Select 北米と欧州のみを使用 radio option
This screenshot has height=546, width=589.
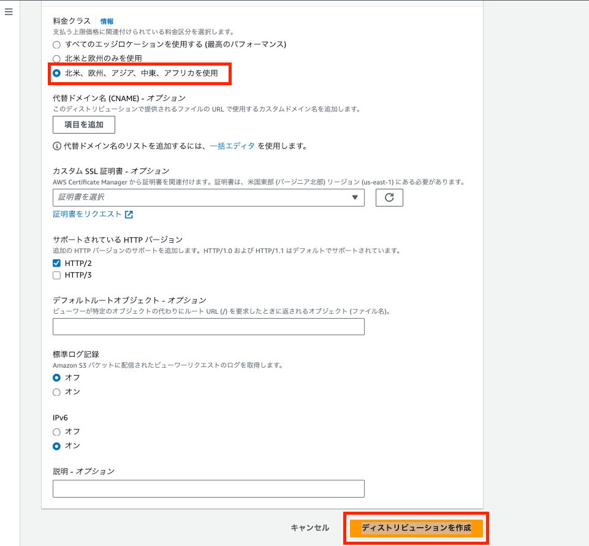click(57, 59)
